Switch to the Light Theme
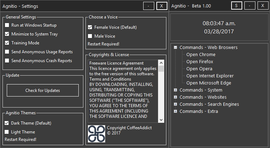Viewport: 270px width, 148px height. point(6,132)
